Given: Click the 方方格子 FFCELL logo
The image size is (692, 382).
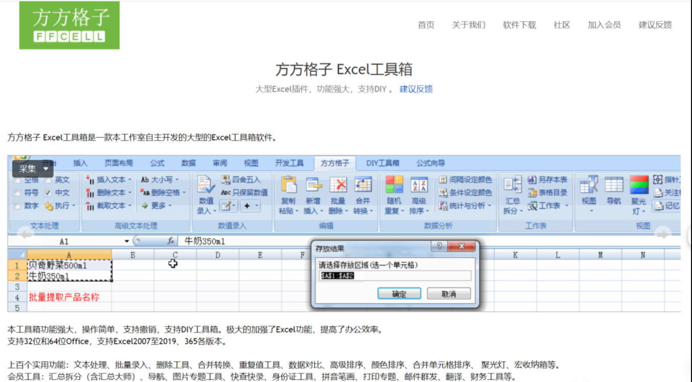Looking at the screenshot, I should coord(70,26).
